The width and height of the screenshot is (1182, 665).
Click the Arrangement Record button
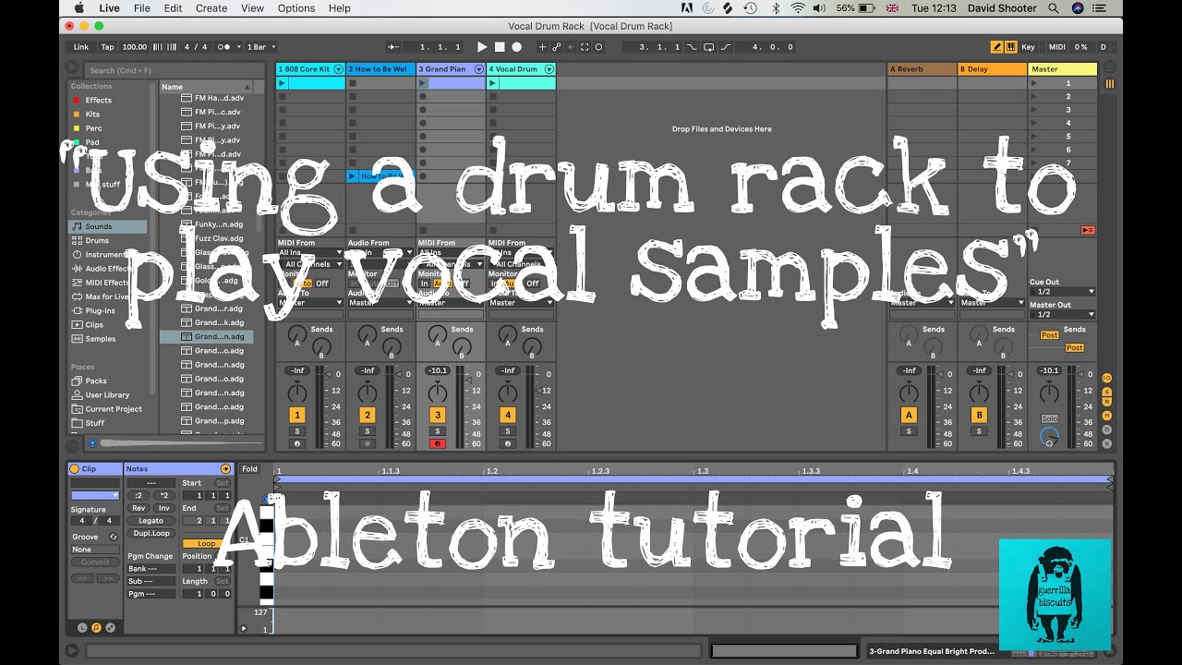516,47
